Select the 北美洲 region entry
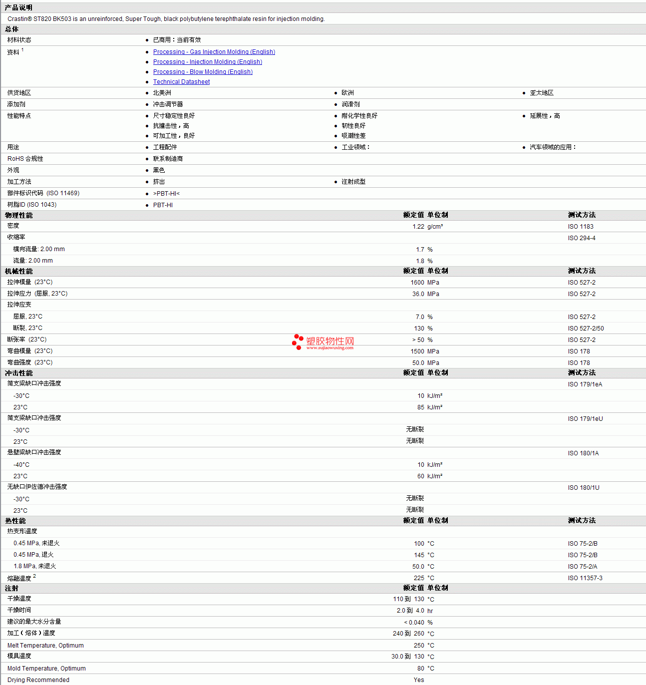The width and height of the screenshot is (646, 685). point(162,93)
